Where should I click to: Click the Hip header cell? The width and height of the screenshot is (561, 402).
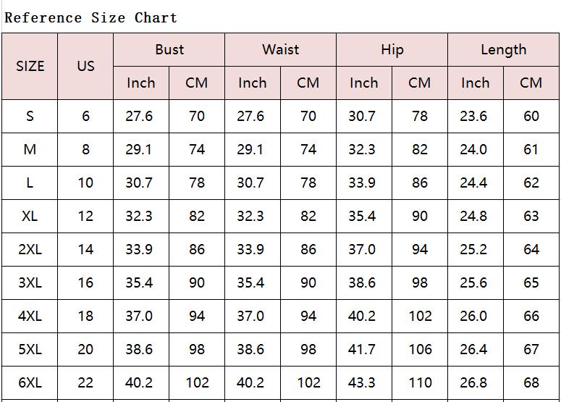pyautogui.click(x=392, y=50)
